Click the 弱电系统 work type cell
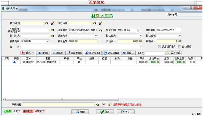 point(28,62)
